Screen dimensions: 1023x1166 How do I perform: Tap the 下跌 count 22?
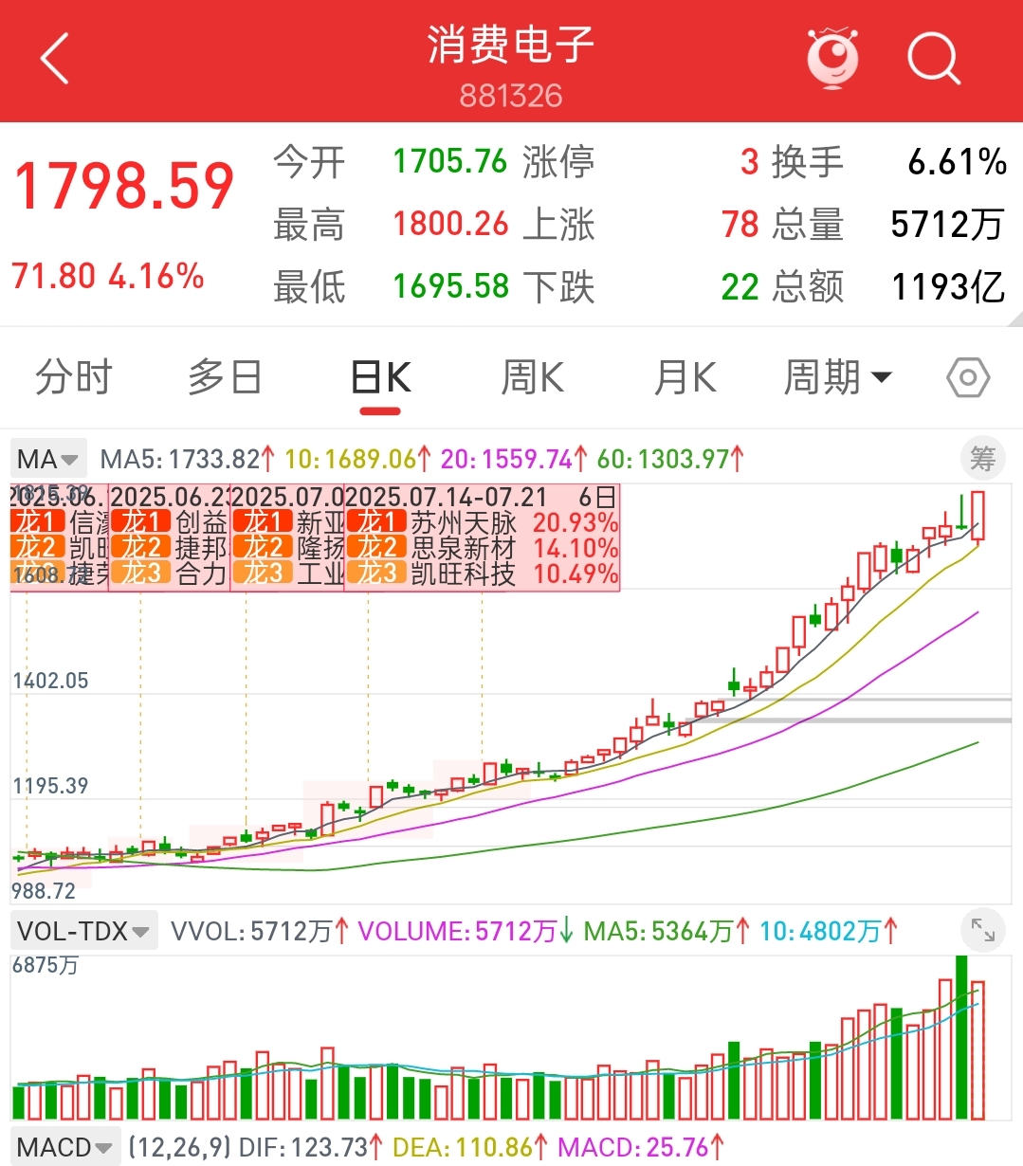[x=740, y=287]
